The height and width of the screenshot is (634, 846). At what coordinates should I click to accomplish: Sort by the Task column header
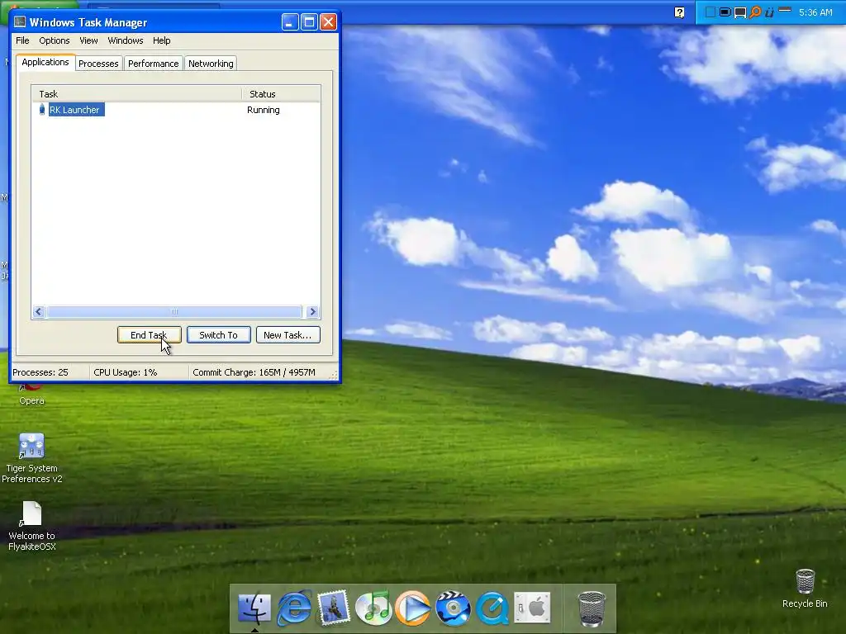[x=136, y=94]
